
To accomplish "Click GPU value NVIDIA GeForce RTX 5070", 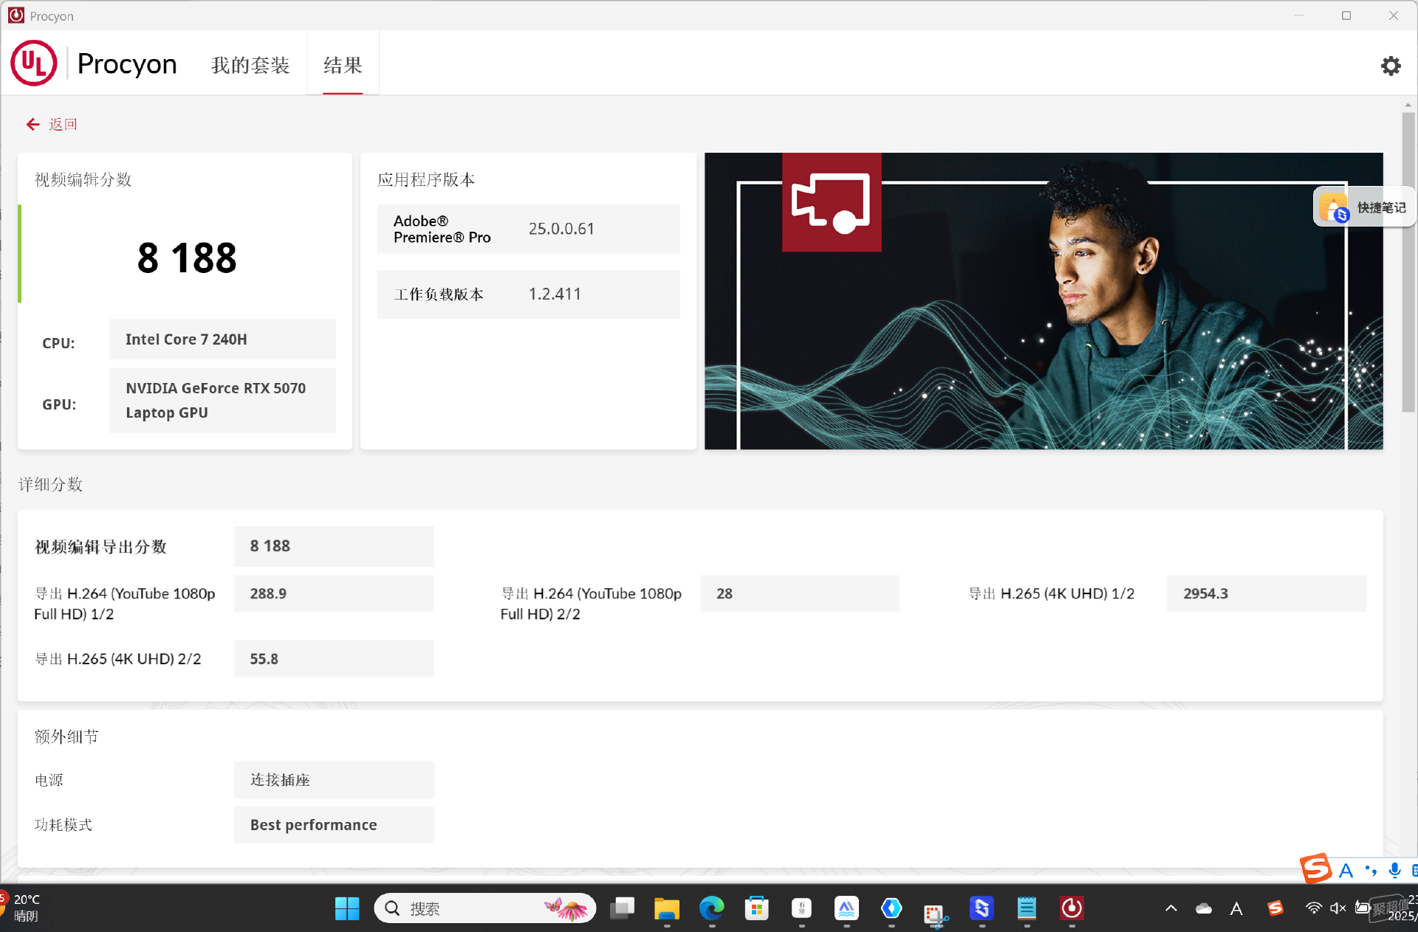I will coord(222,401).
